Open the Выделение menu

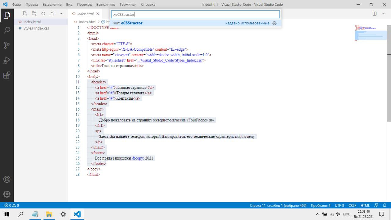tap(52, 5)
